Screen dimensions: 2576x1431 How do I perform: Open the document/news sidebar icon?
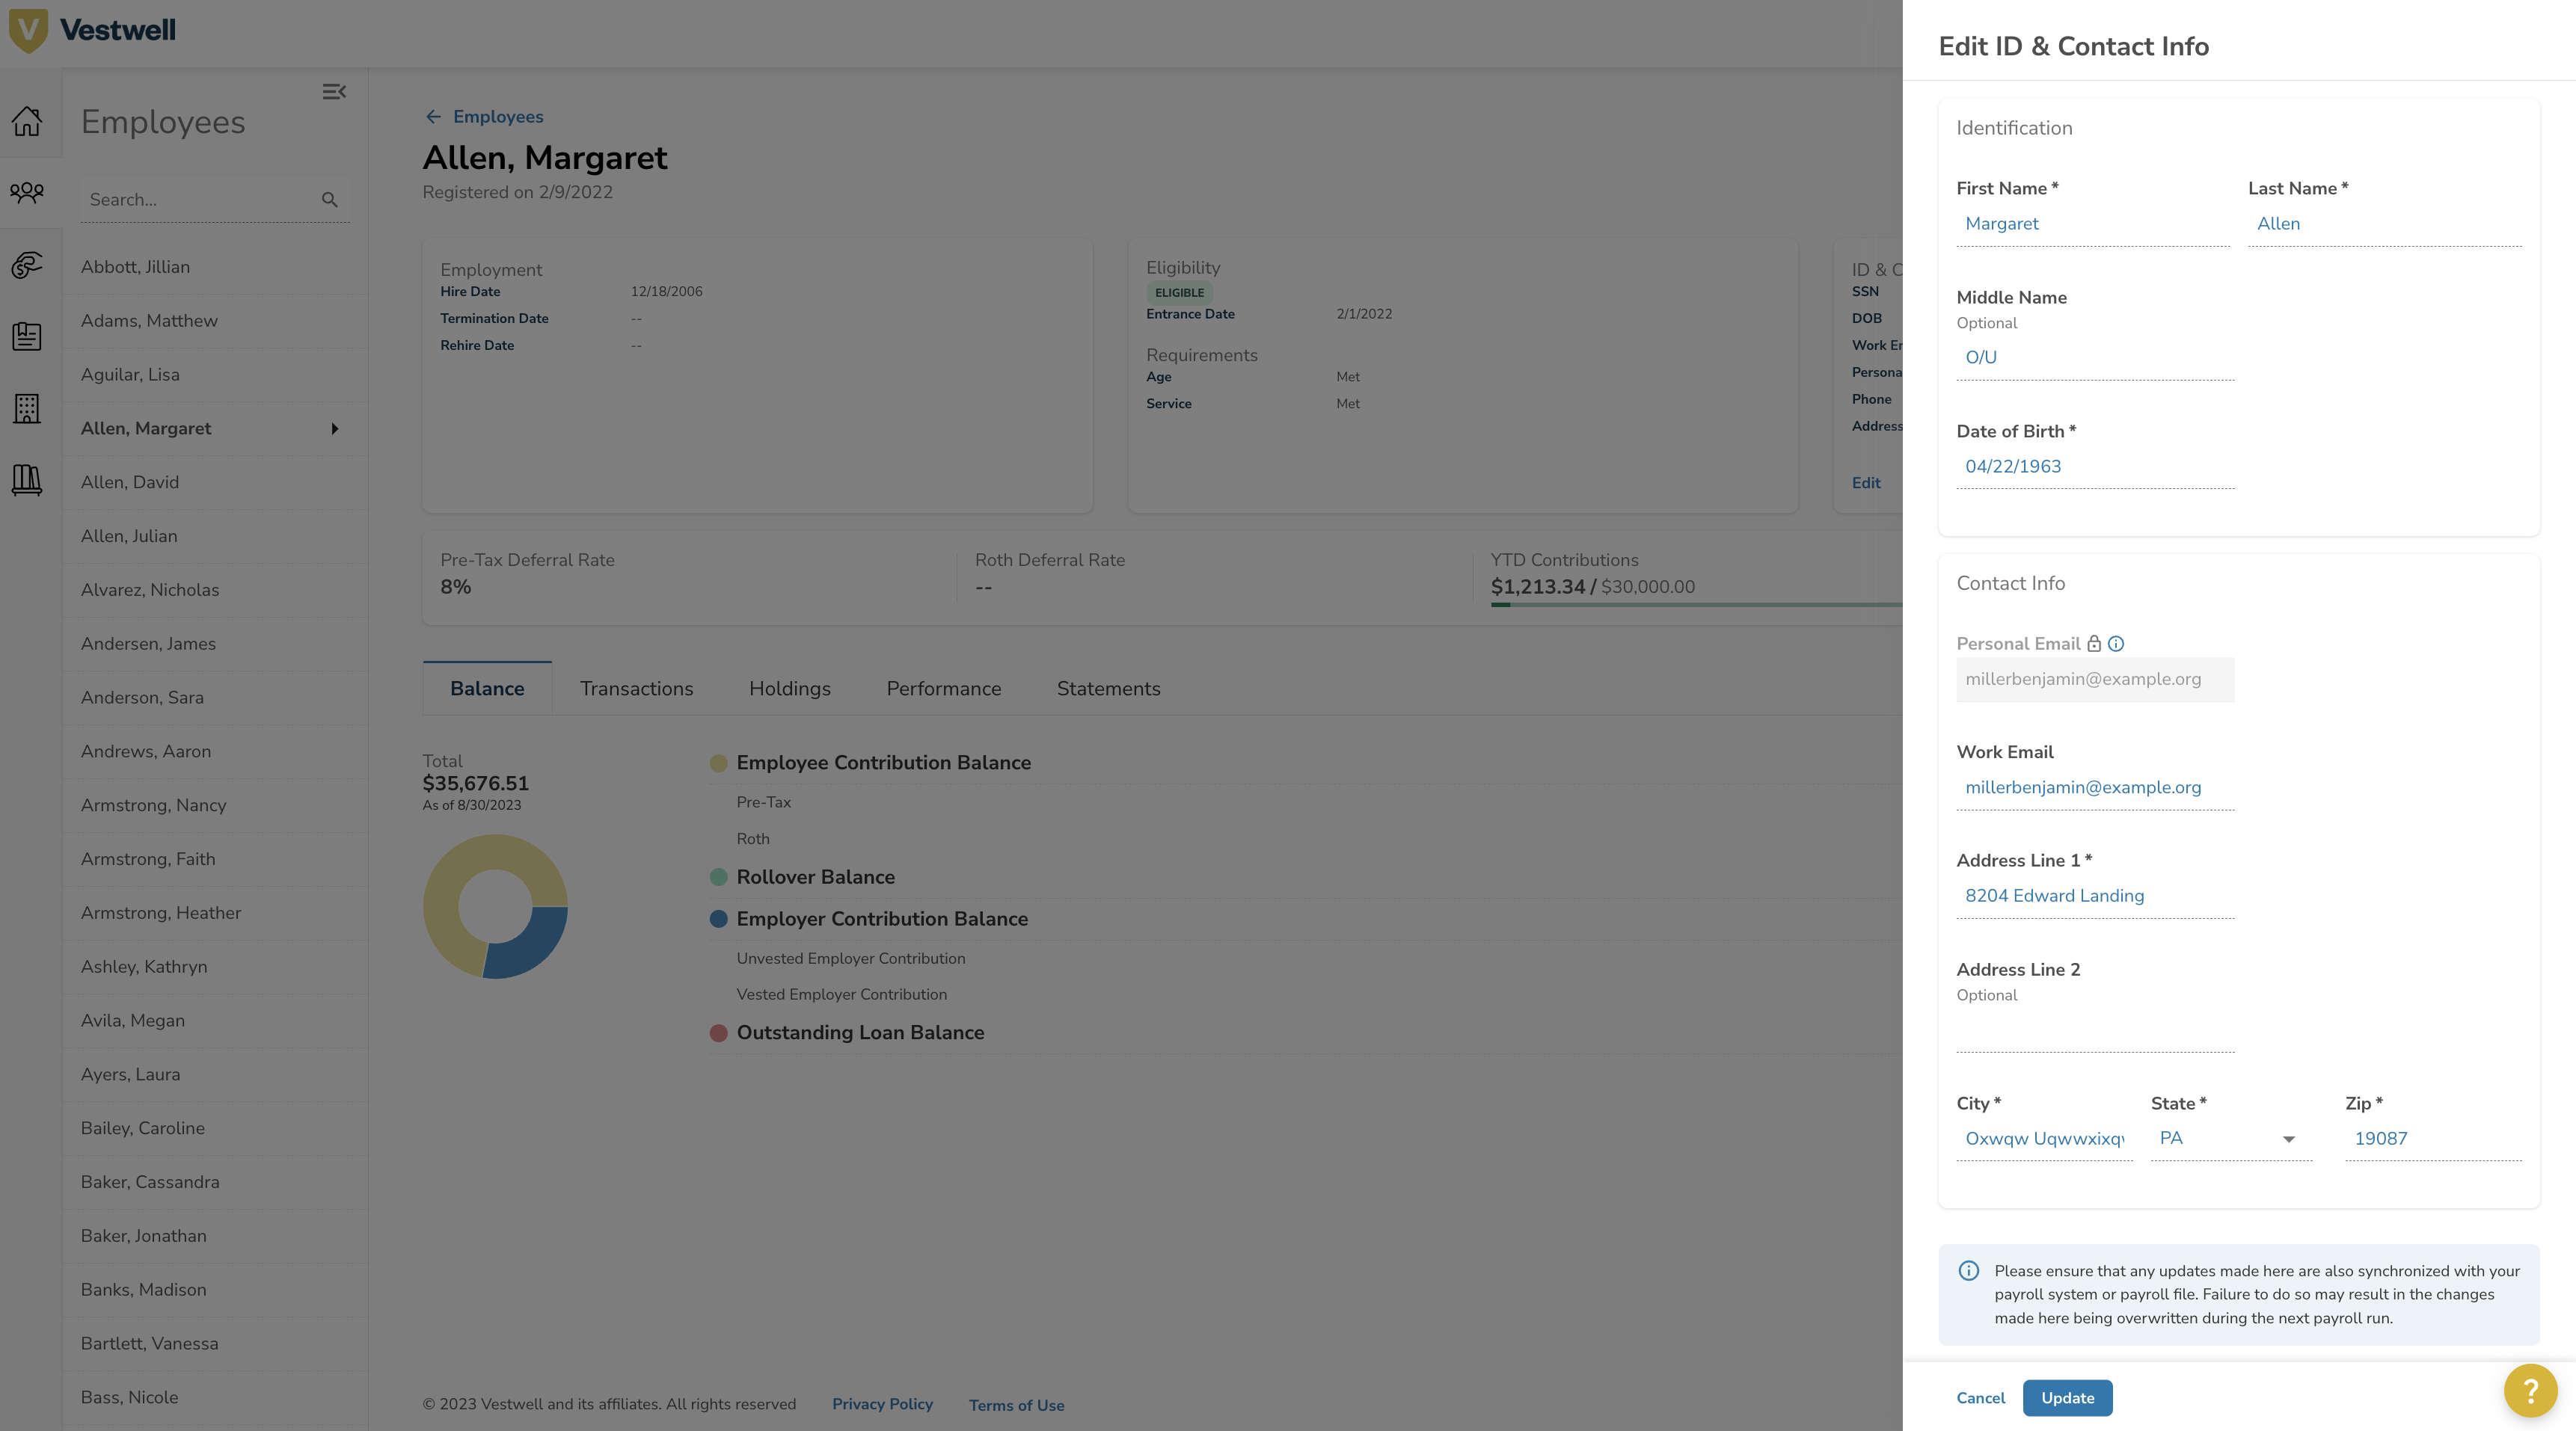27,336
